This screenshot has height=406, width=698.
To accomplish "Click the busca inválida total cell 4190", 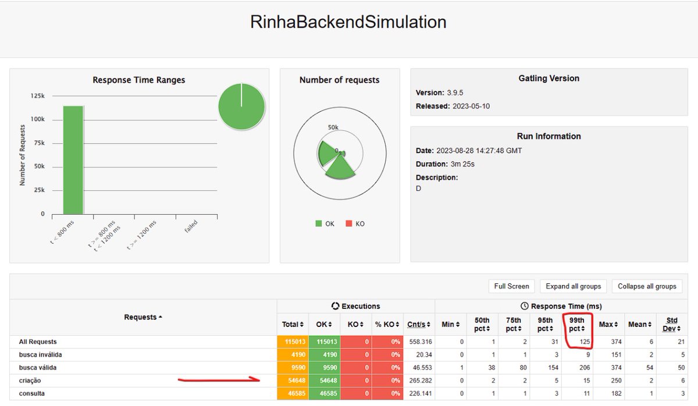I will [293, 355].
